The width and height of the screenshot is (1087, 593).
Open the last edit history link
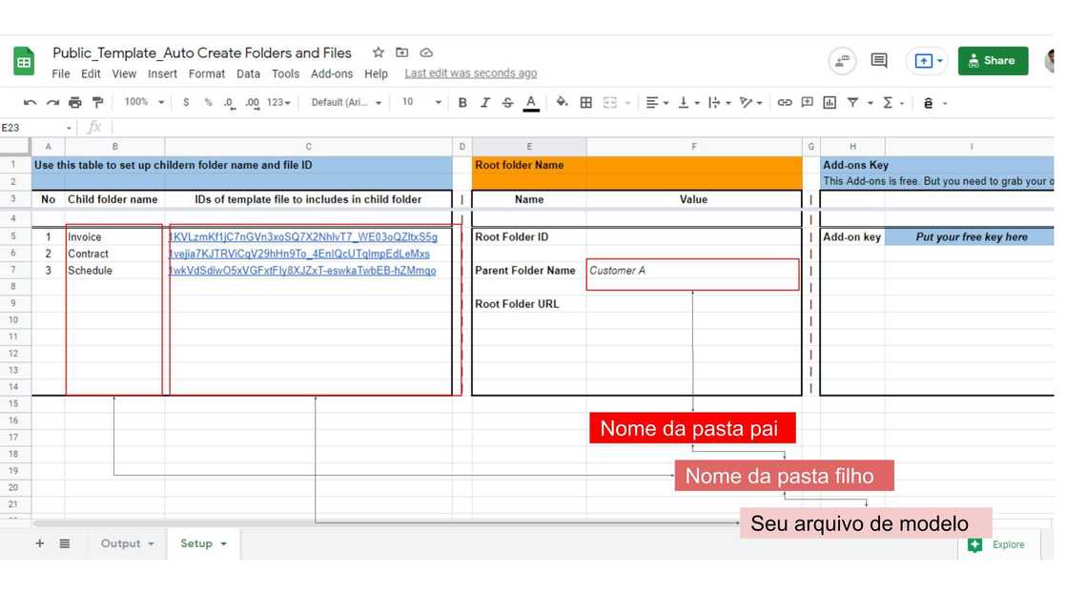[471, 73]
